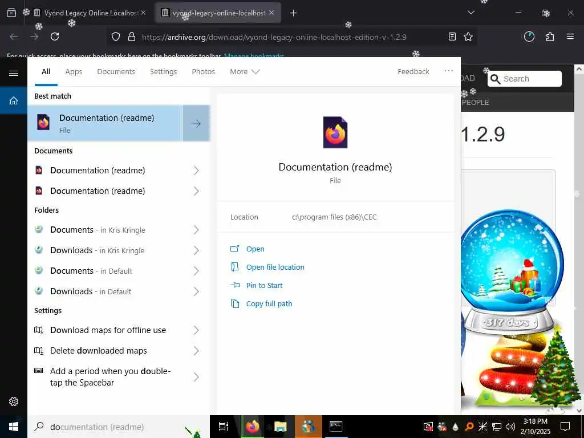Open Firefox from the taskbar

[253, 427]
